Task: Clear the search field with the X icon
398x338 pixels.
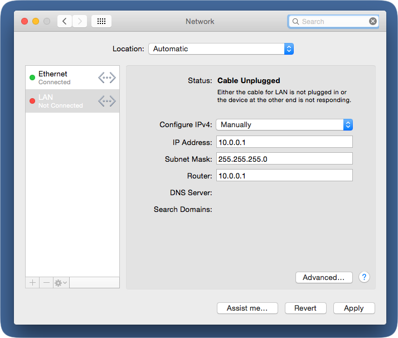Action: click(372, 21)
